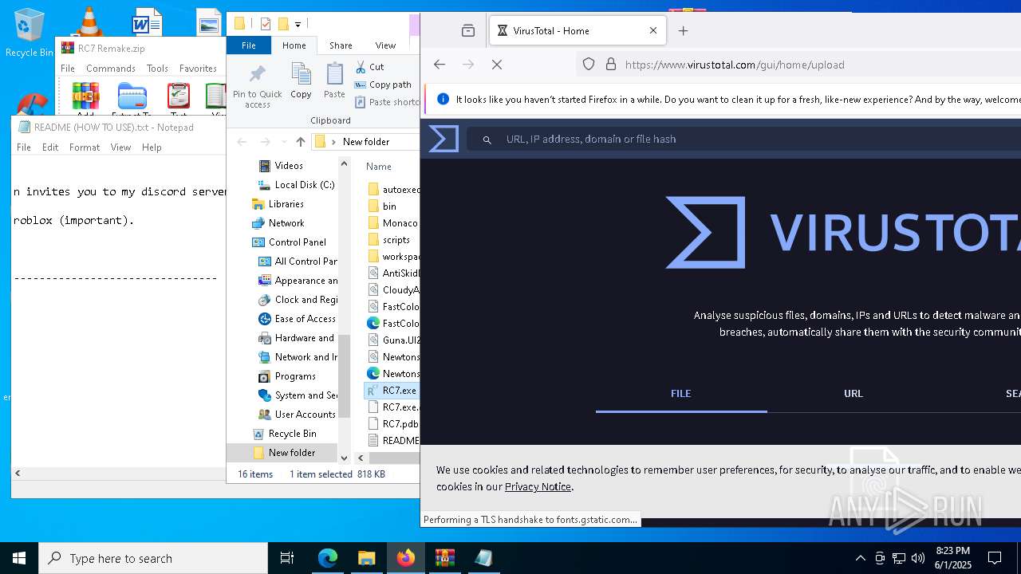Click Firefox back navigation arrow
Viewport: 1021px width, 574px height.
pos(440,65)
